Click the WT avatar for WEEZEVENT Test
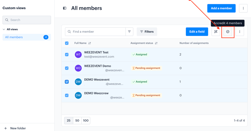Screen dimensions: 251x131 (78, 55)
